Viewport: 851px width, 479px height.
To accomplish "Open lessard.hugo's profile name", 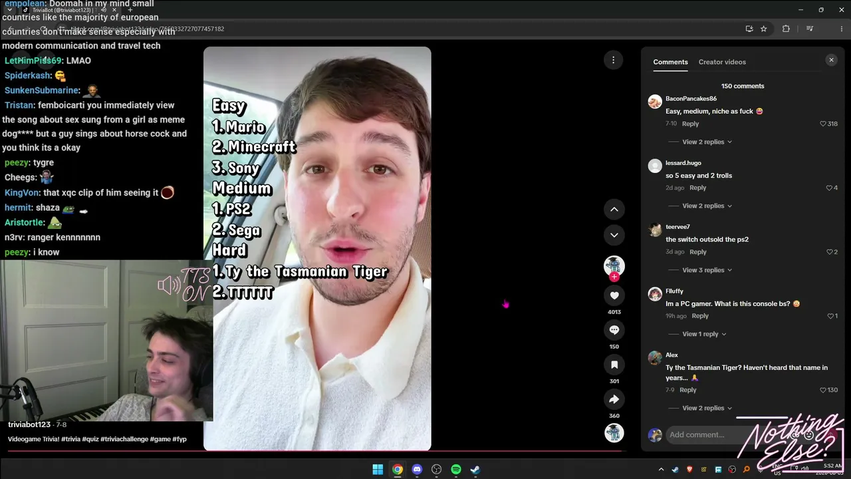I will [683, 163].
